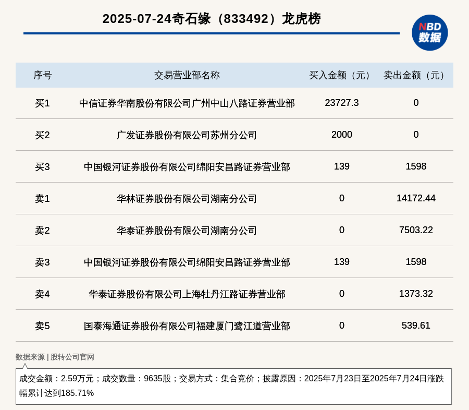Select the 卖出金额（元） column header
469x410 pixels.
click(x=416, y=75)
